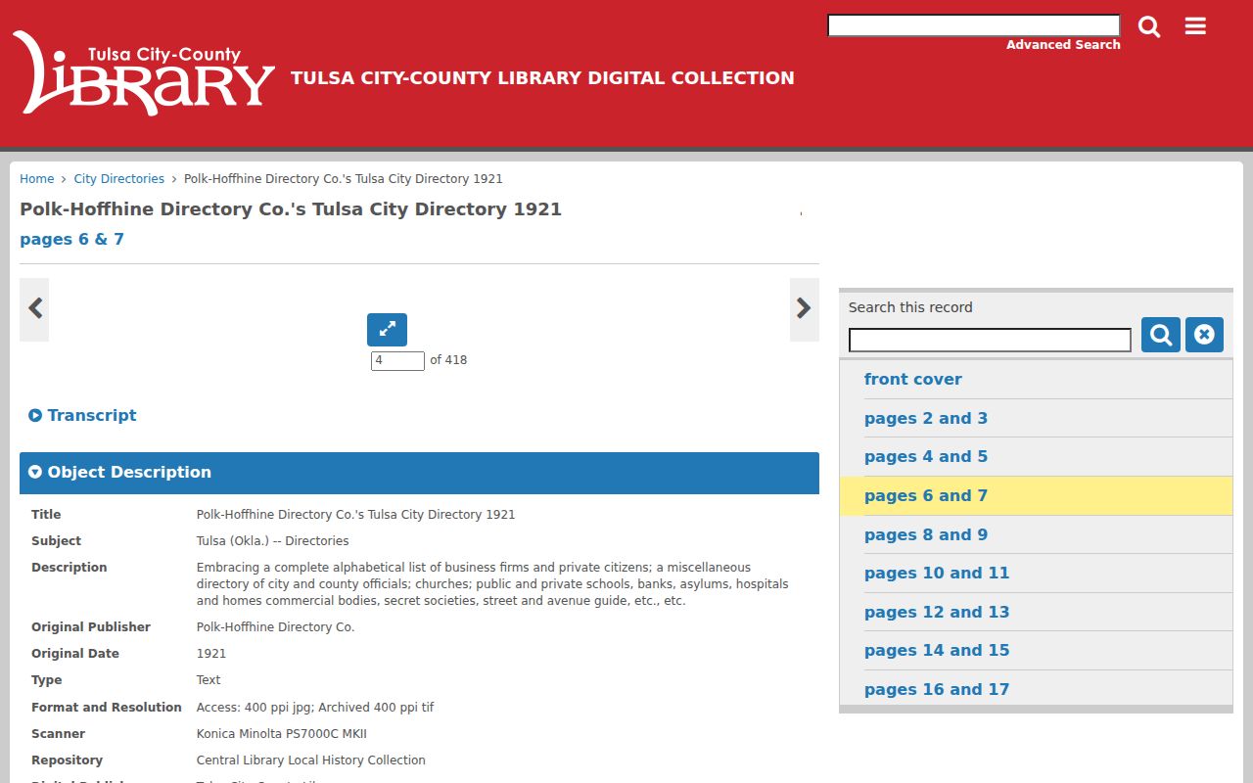The width and height of the screenshot is (1253, 783).
Task: Click the Scanner value 'Konica Minolta PS7000C MKII'
Action: coord(282,734)
